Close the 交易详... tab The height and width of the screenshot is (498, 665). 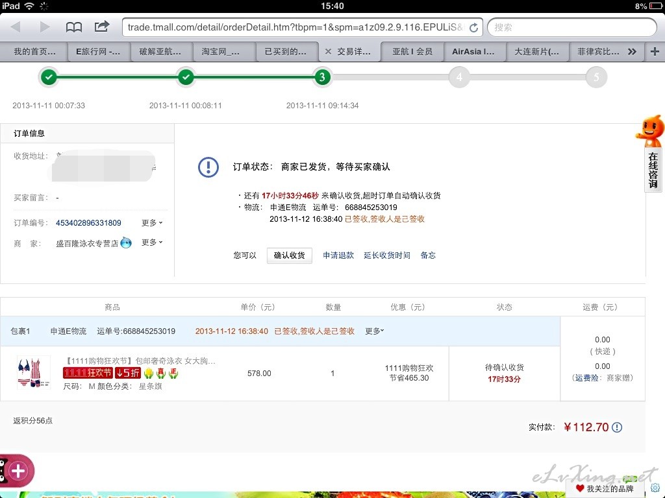coord(328,52)
